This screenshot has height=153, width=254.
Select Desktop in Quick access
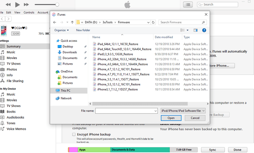click(x=68, y=47)
